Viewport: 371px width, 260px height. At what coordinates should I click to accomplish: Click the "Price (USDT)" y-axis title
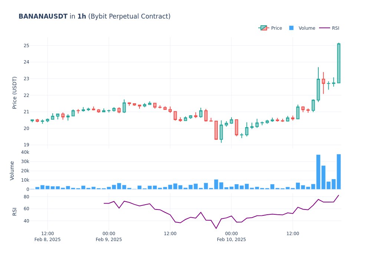tap(15, 92)
